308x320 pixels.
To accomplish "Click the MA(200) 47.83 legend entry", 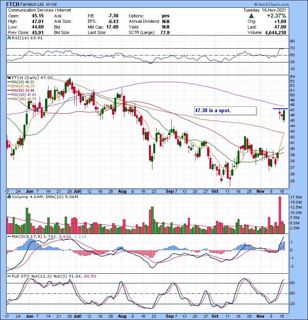I will (22, 95).
